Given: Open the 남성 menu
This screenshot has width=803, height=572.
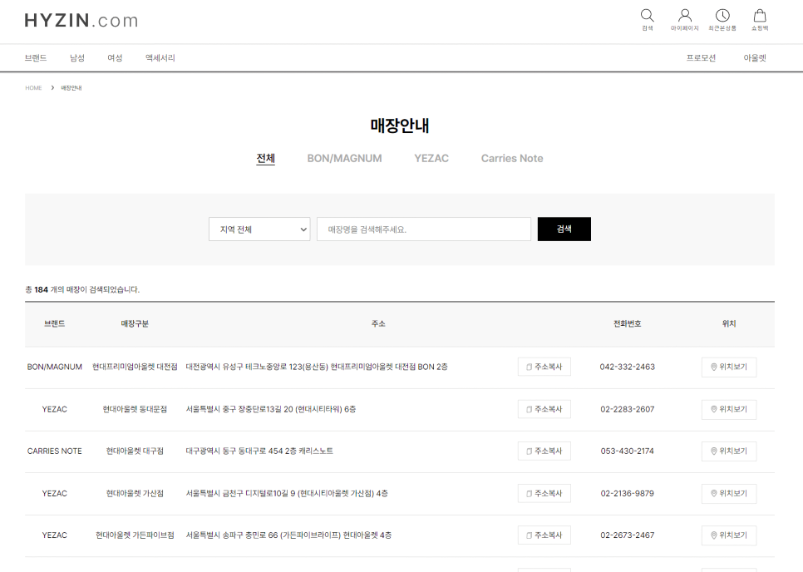Looking at the screenshot, I should [76, 58].
